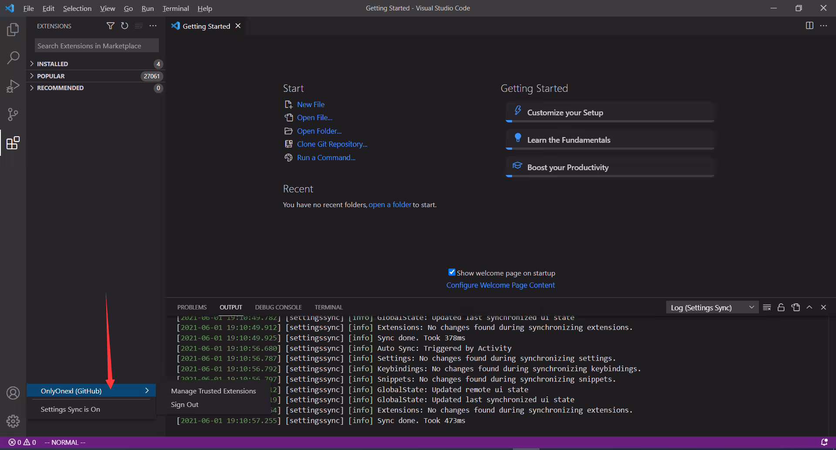Open the Log (Settings Sync) dropdown
This screenshot has height=450, width=836.
point(712,307)
